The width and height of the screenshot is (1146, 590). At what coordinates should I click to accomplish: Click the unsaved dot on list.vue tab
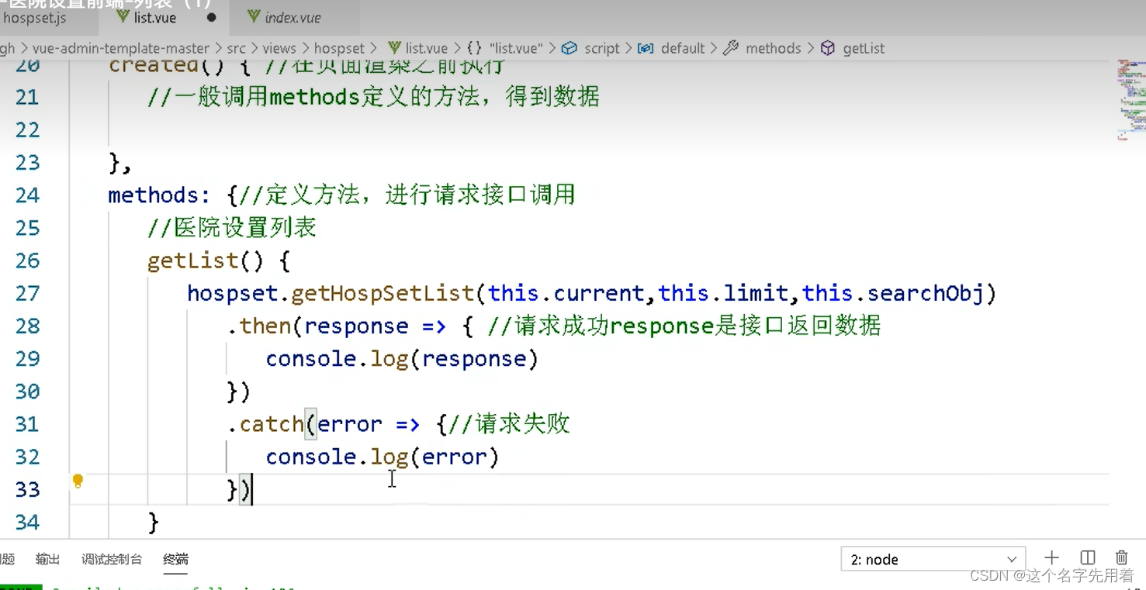pyautogui.click(x=211, y=17)
